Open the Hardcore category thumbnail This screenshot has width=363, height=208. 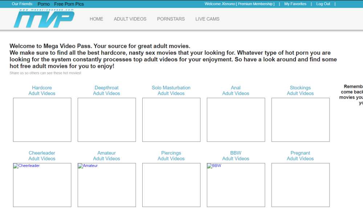pyautogui.click(x=42, y=120)
